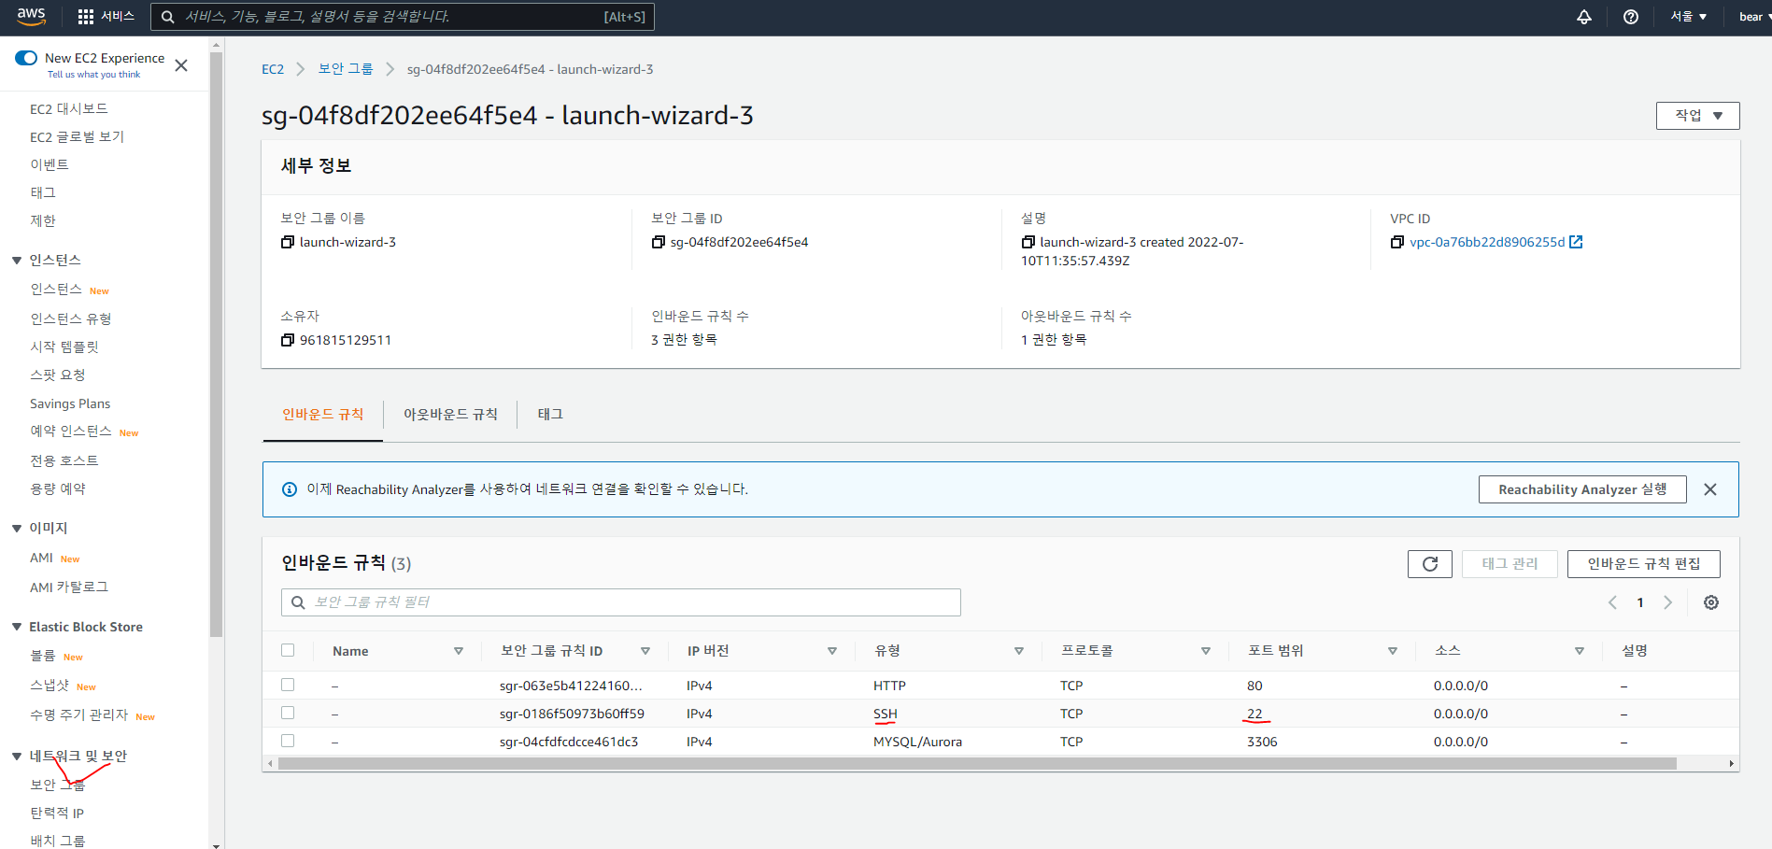Switch to 인바운드 규칙 tab
This screenshot has height=849, width=1772.
coord(323,415)
